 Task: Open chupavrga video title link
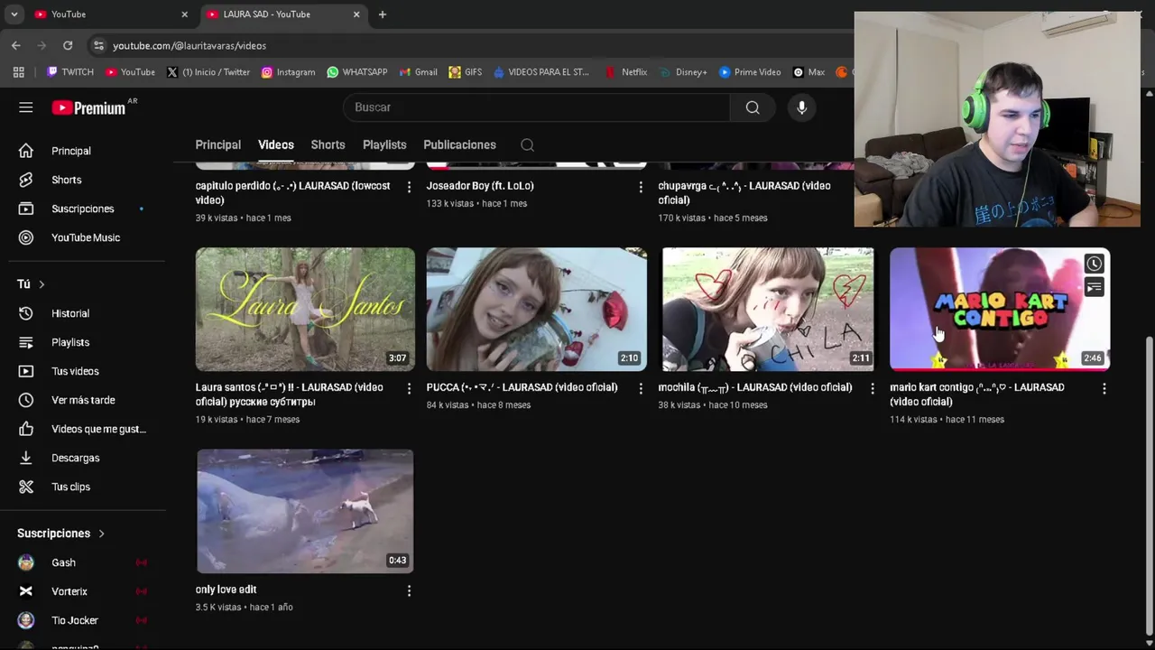pyautogui.click(x=744, y=192)
